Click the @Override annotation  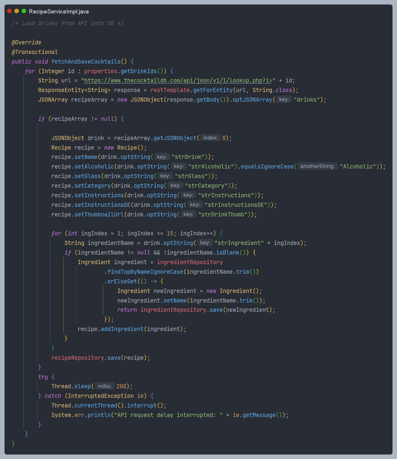click(x=26, y=42)
